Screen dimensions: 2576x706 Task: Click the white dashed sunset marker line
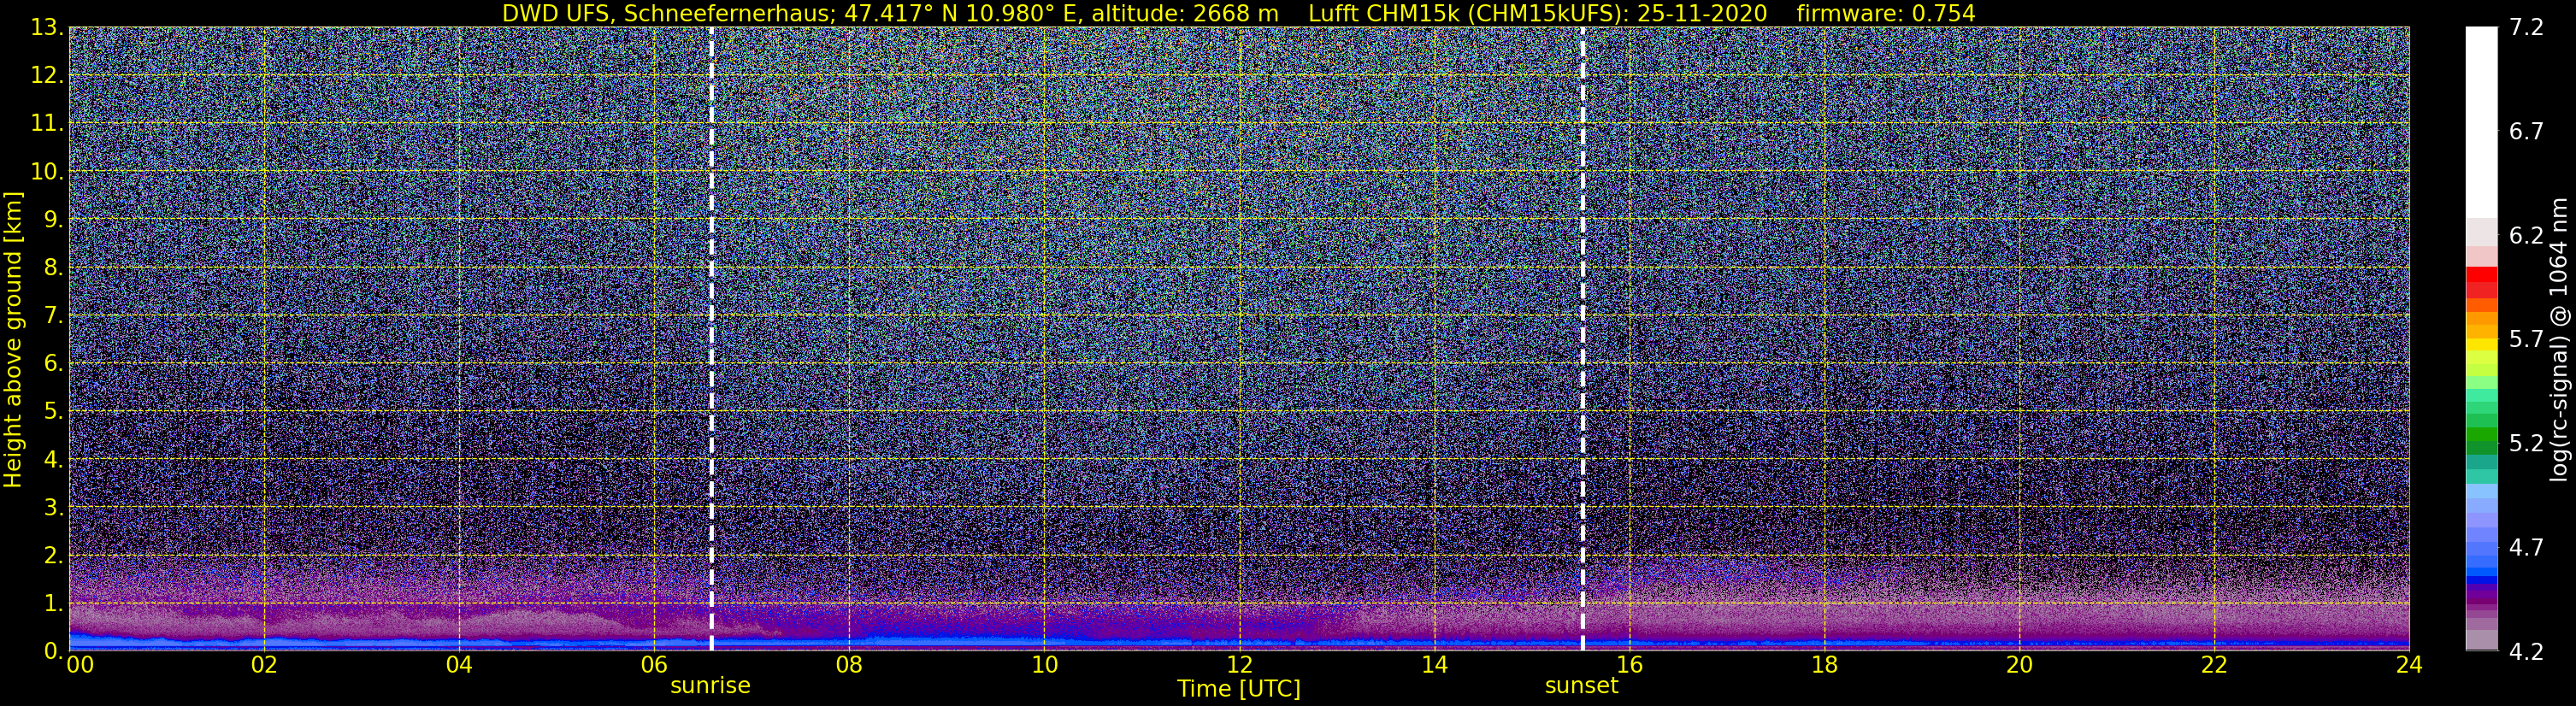pyautogui.click(x=1582, y=338)
